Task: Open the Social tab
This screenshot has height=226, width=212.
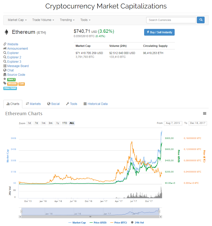Action: point(53,104)
